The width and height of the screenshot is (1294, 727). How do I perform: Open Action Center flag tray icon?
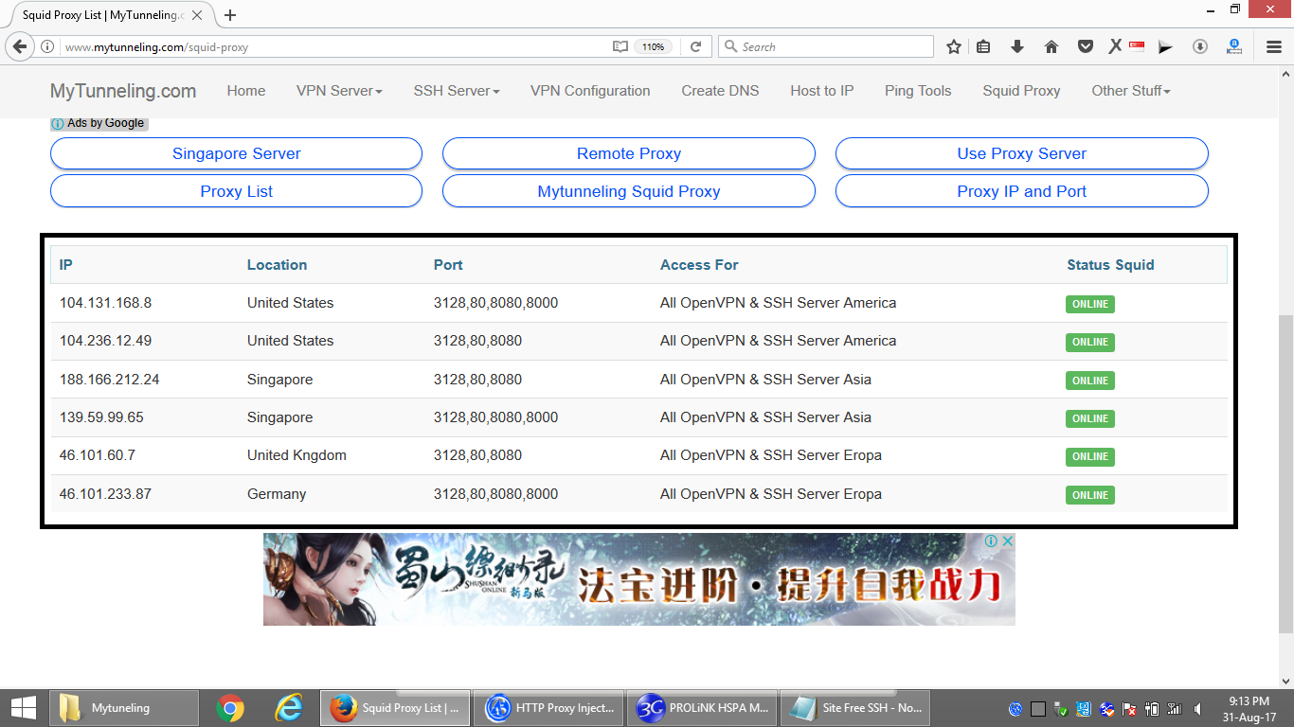click(x=1129, y=708)
